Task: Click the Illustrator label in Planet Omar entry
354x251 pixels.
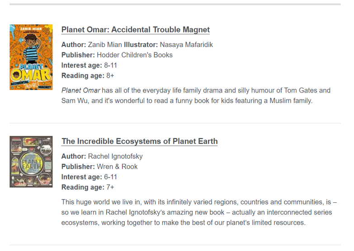Action: (x=141, y=45)
